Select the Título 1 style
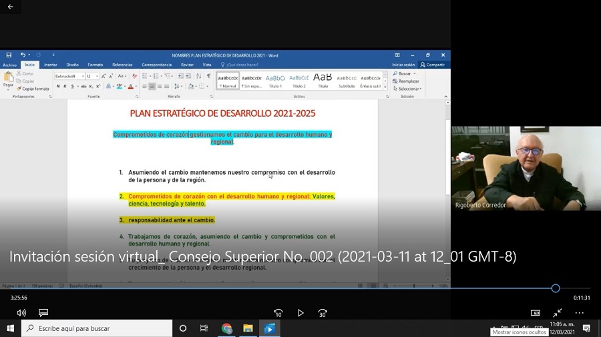Viewport: 601px width, 337px height. 275,81
